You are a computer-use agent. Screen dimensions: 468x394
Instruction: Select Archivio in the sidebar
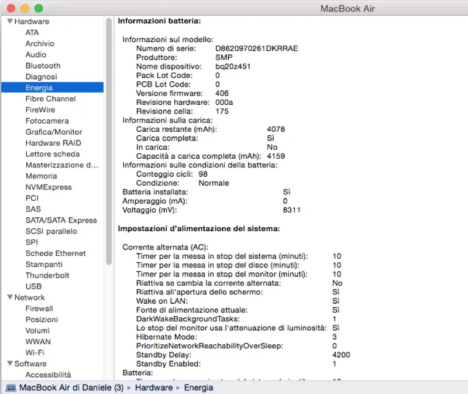point(40,43)
